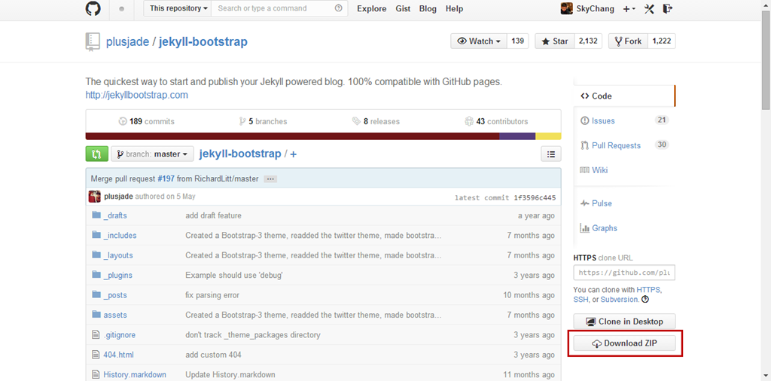The height and width of the screenshot is (381, 771).
Task: Create new file with the plus link
Action: point(293,154)
